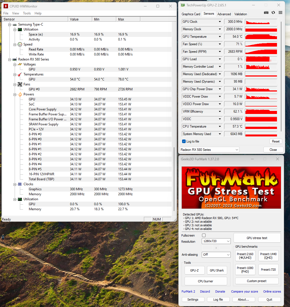
Task: Open the Anti-aliasing Off dropdown
Action: click(x=216, y=255)
